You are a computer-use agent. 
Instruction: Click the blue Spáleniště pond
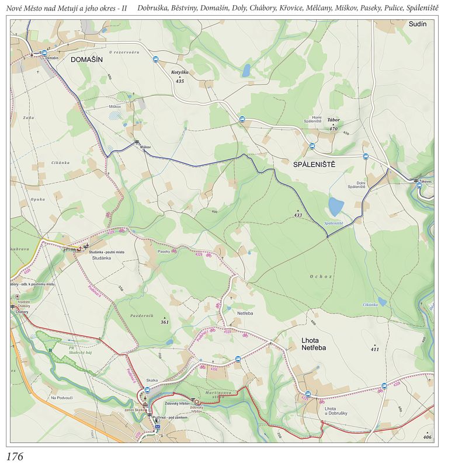pos(336,207)
